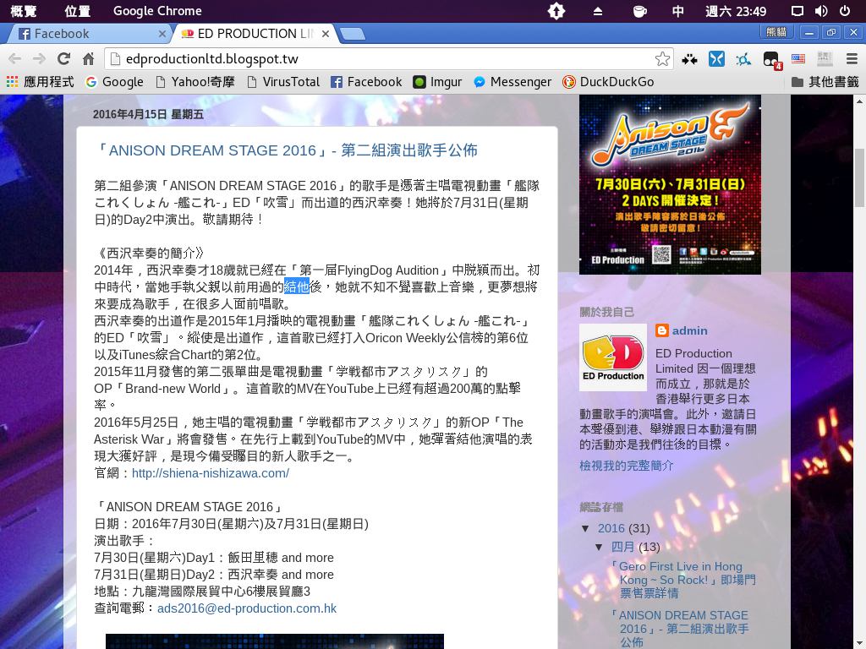The width and height of the screenshot is (866, 649).
Task: Open the Google bookmark
Action: click(x=115, y=82)
